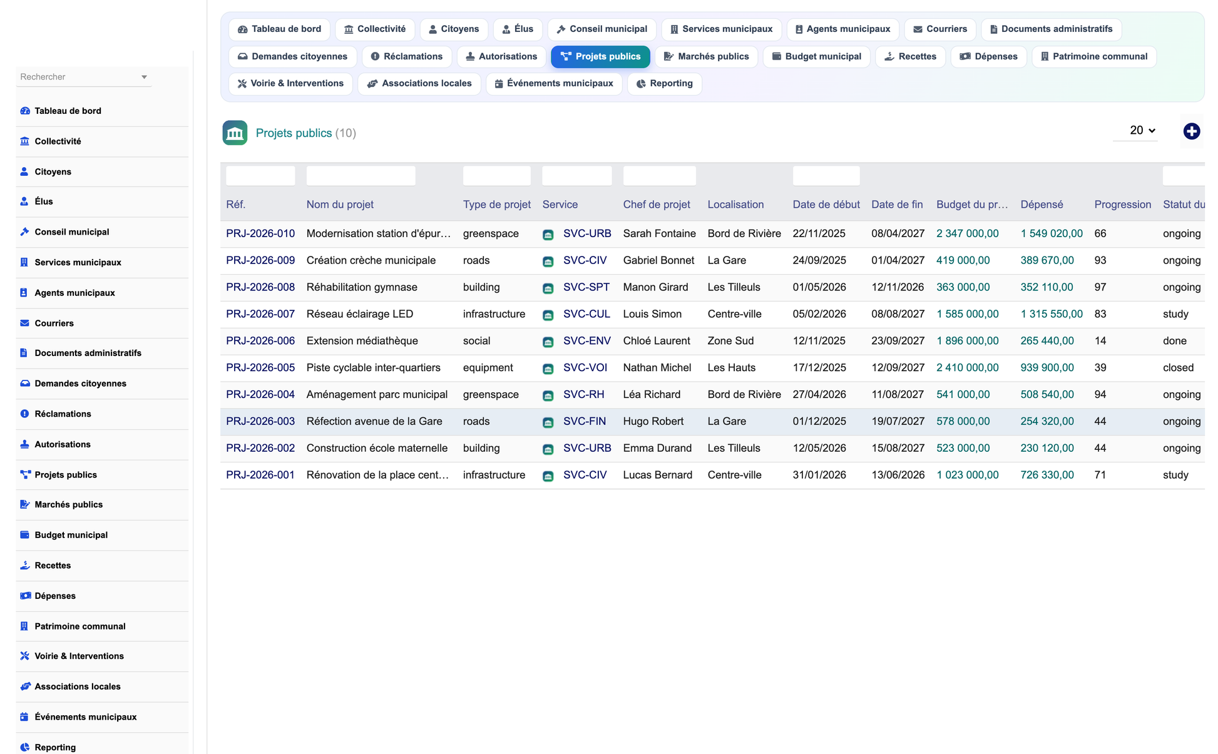Open the Reporting tab

point(664,83)
